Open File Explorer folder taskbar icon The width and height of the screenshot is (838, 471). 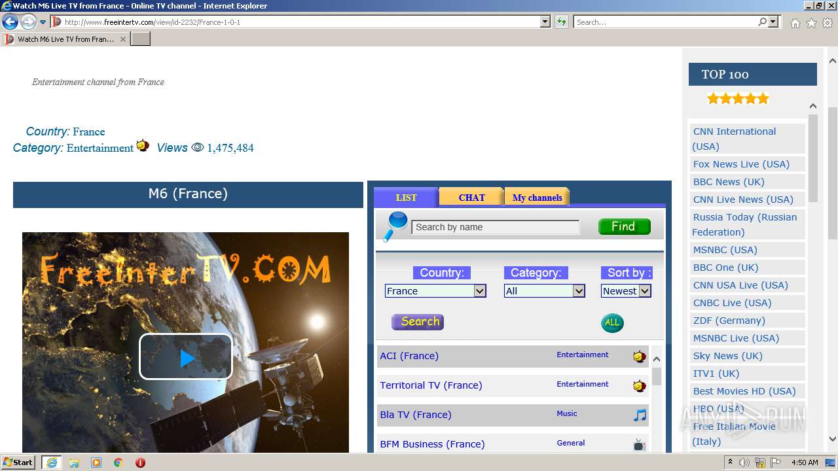point(74,462)
